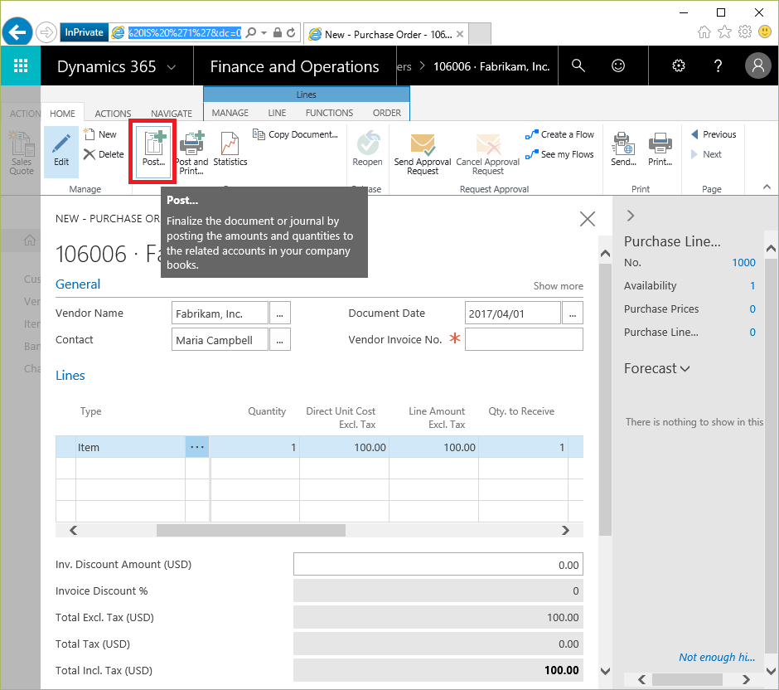Click the page scroll down arrow
The image size is (779, 690).
605,671
